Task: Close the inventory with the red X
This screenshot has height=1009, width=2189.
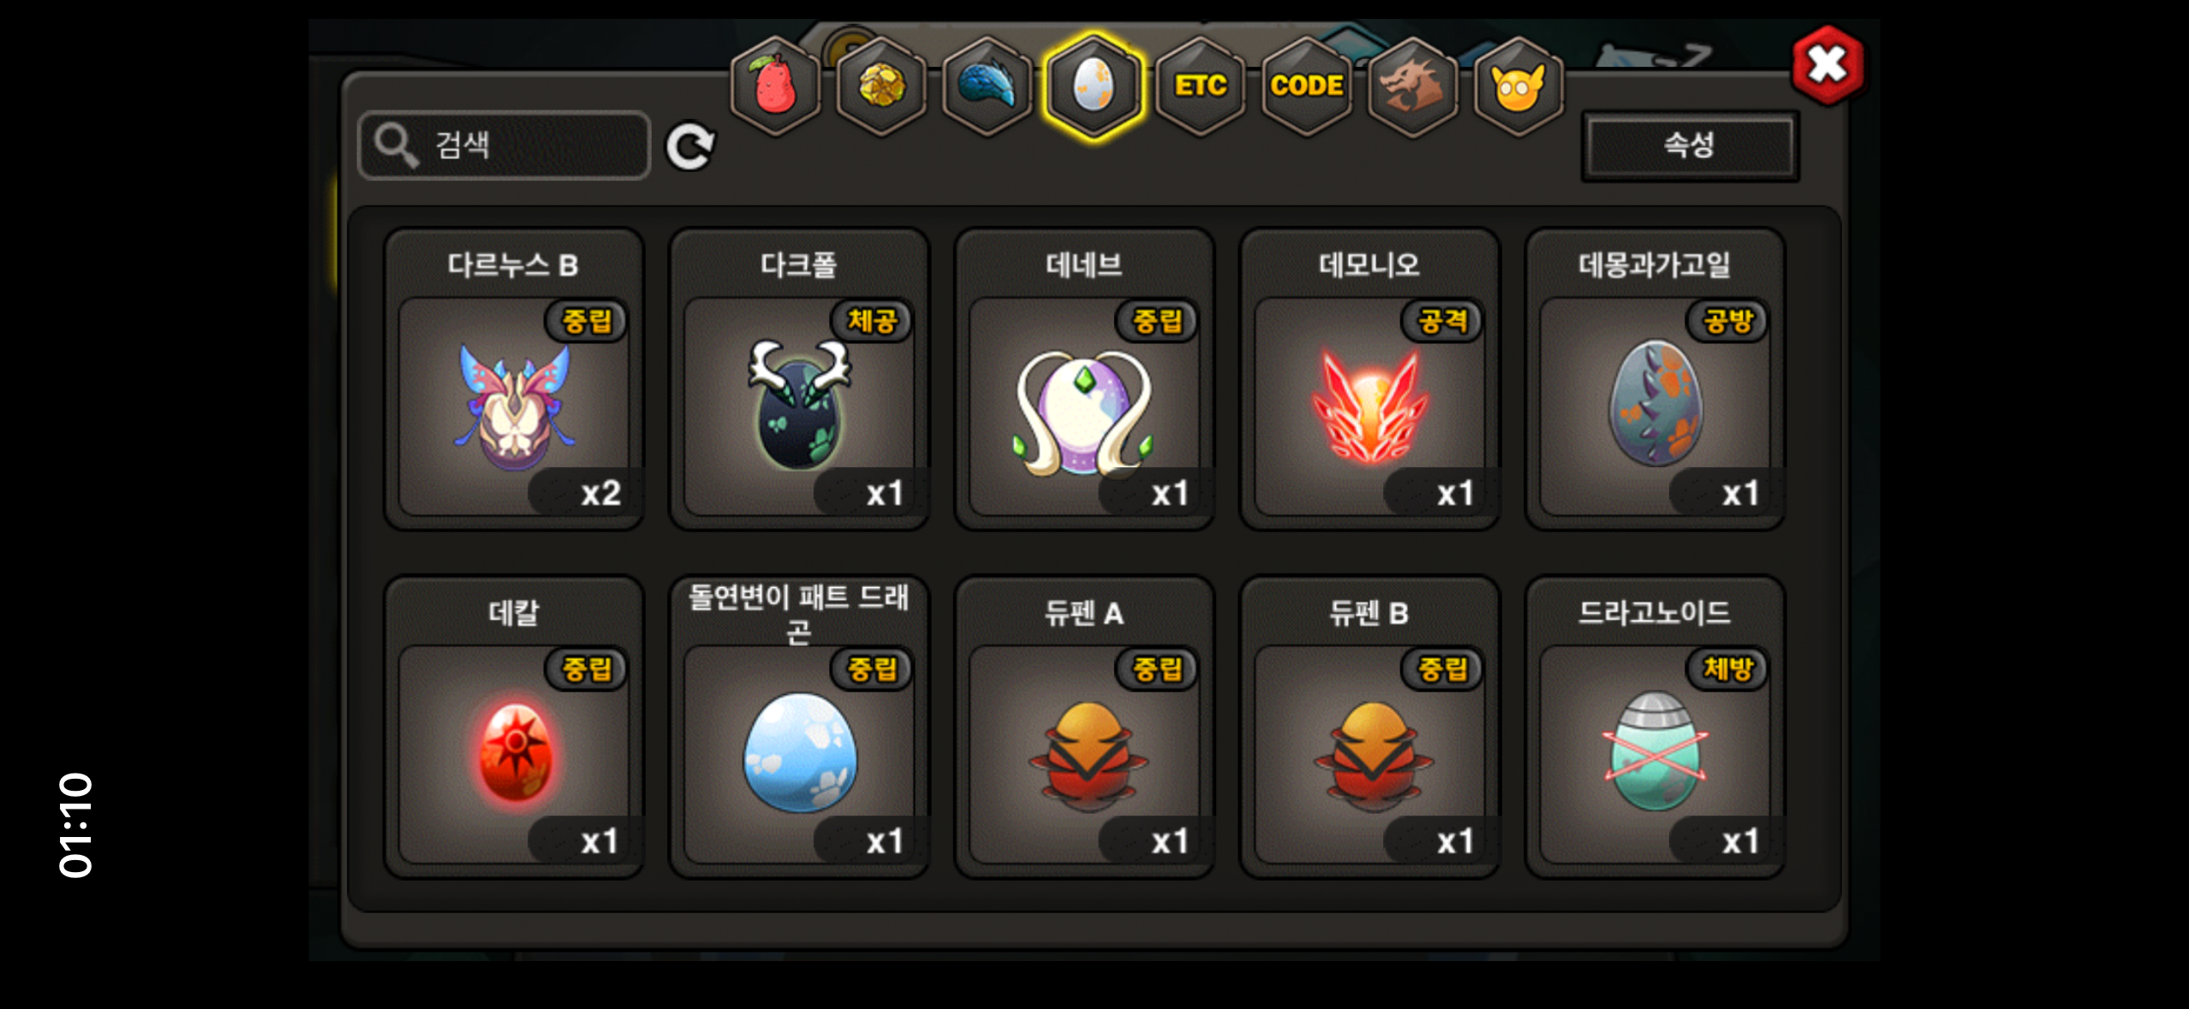Action: 1828,65
